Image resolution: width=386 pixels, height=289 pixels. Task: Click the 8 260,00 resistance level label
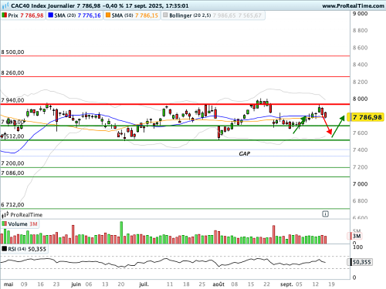(12, 73)
